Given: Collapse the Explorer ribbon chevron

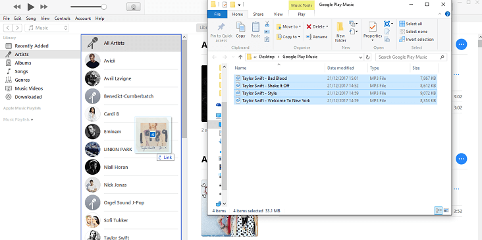Looking at the screenshot, I should (x=440, y=14).
